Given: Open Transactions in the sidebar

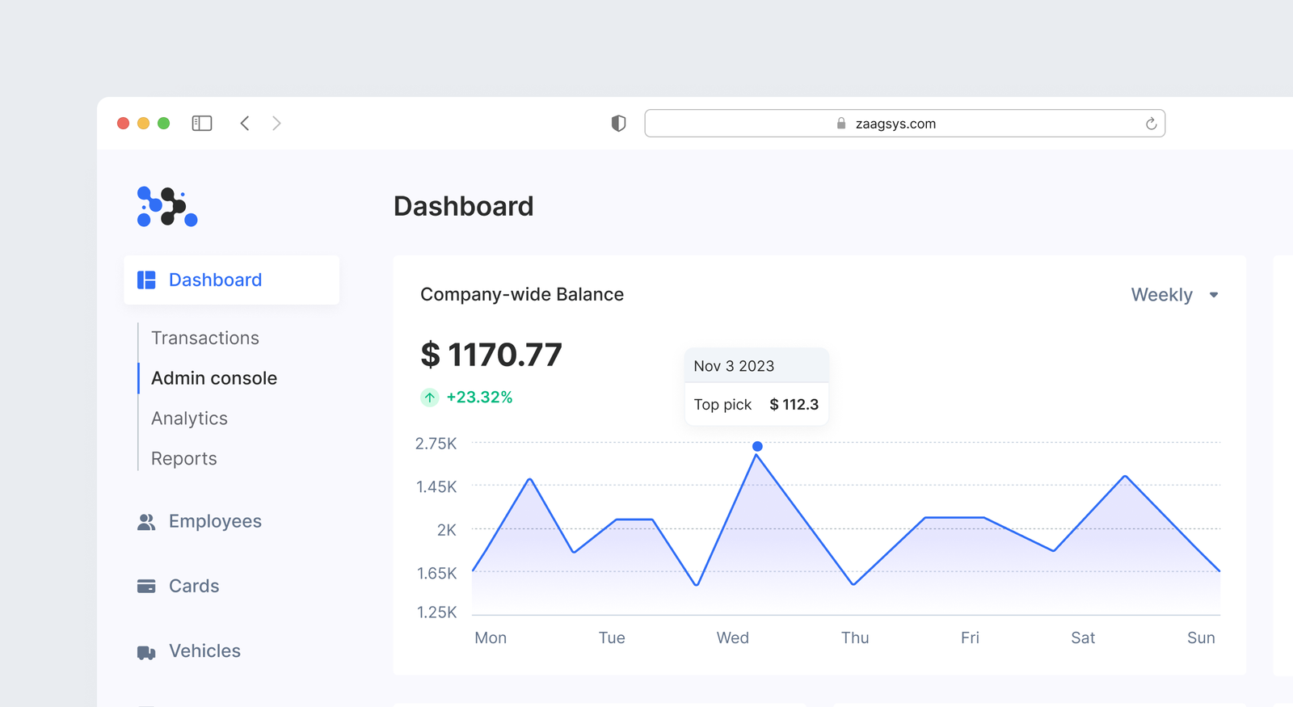Looking at the screenshot, I should pyautogui.click(x=205, y=339).
